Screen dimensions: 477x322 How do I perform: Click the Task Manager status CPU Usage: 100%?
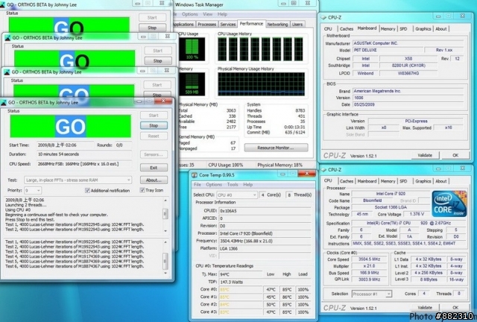point(226,165)
